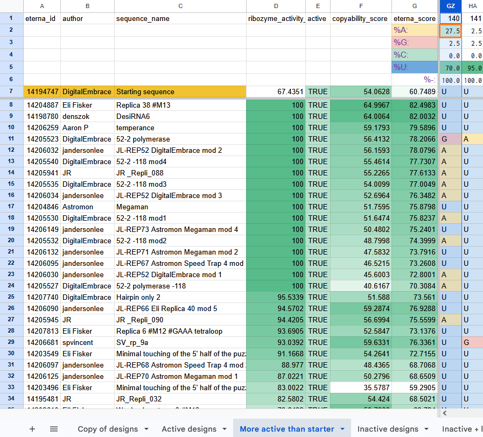Open More active than starter tab menu arrow
Screen dimensions: 483x437
click(x=342, y=429)
